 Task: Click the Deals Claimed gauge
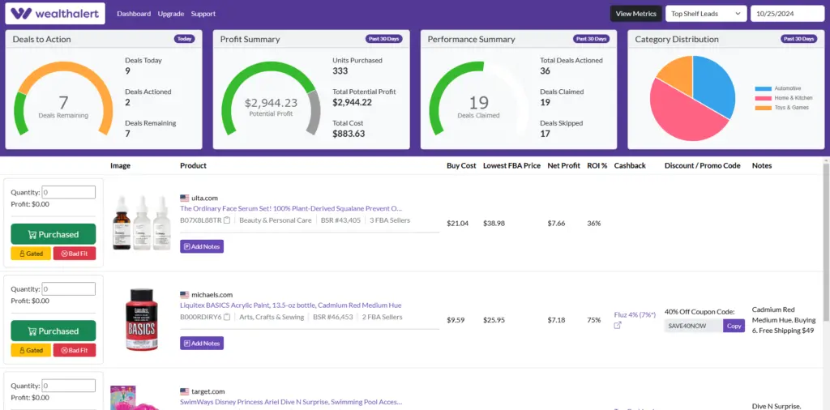point(478,98)
